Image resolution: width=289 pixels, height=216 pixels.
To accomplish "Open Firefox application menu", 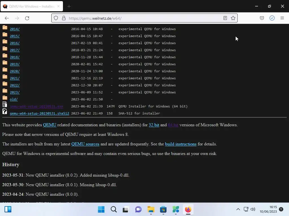I will [282, 18].
